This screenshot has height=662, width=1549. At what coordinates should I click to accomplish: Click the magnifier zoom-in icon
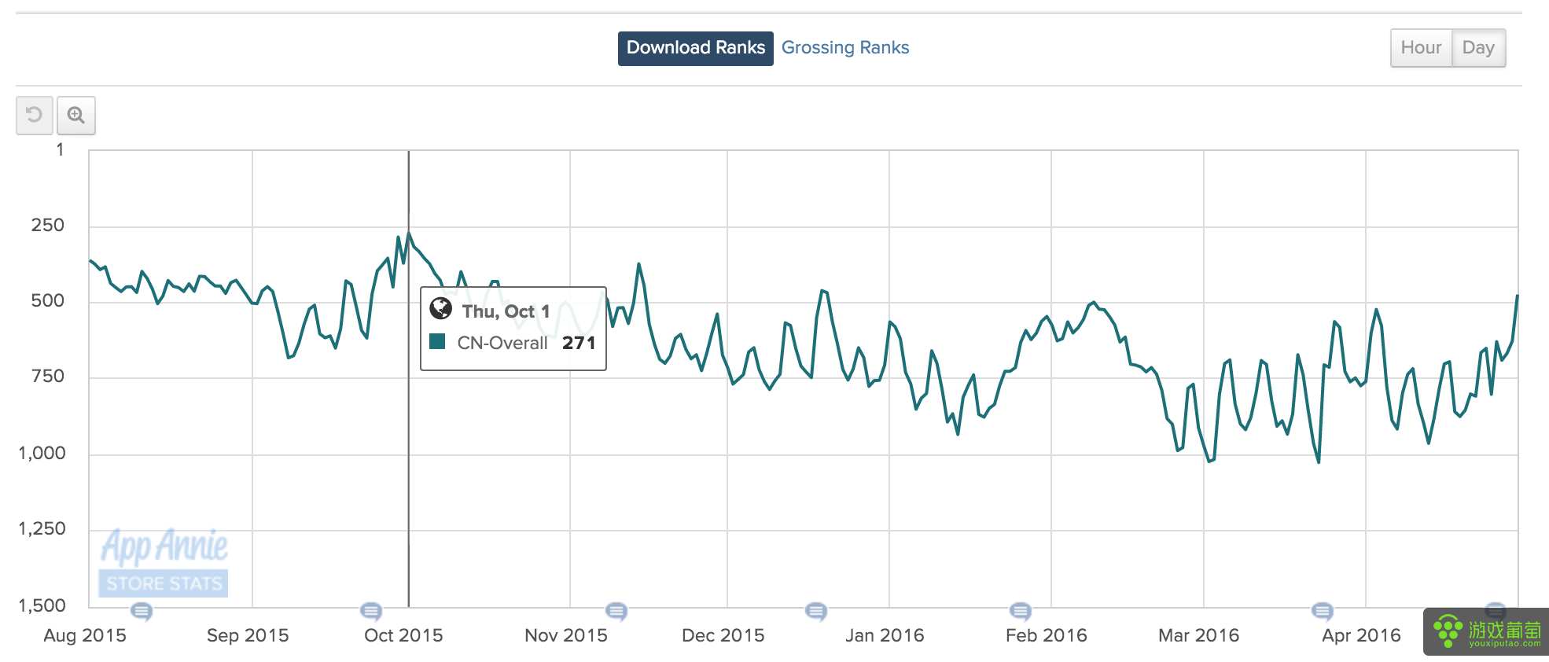tap(76, 116)
